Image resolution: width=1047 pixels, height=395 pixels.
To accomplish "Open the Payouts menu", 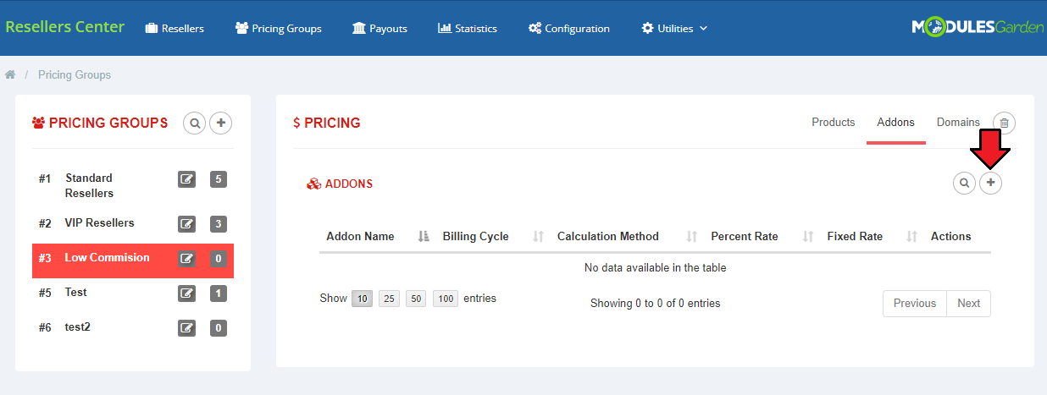I will click(379, 28).
